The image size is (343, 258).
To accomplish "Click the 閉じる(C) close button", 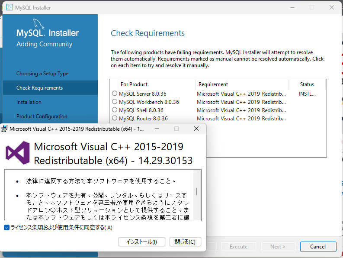I will [185, 242].
